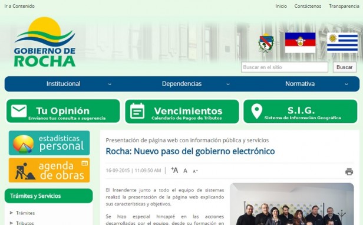Expand the Institucional dropdown menu

(x=64, y=84)
